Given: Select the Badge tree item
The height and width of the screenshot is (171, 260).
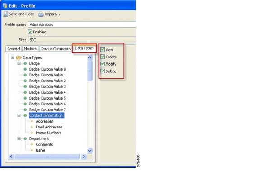Looking at the screenshot, I should 34,63.
